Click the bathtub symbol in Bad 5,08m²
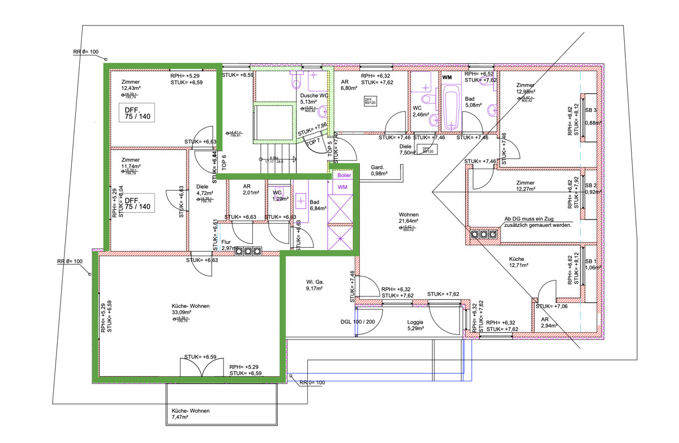The height and width of the screenshot is (443, 679). (x=451, y=107)
